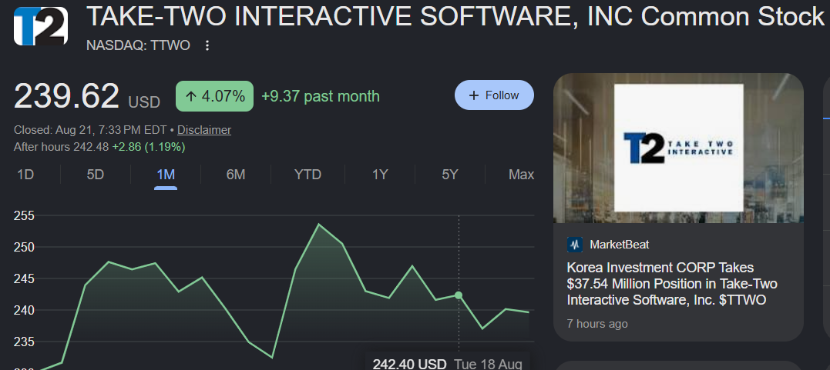Open the Take Two Interactive news thumbnail
Image resolution: width=830 pixels, height=370 pixels.
point(678,148)
